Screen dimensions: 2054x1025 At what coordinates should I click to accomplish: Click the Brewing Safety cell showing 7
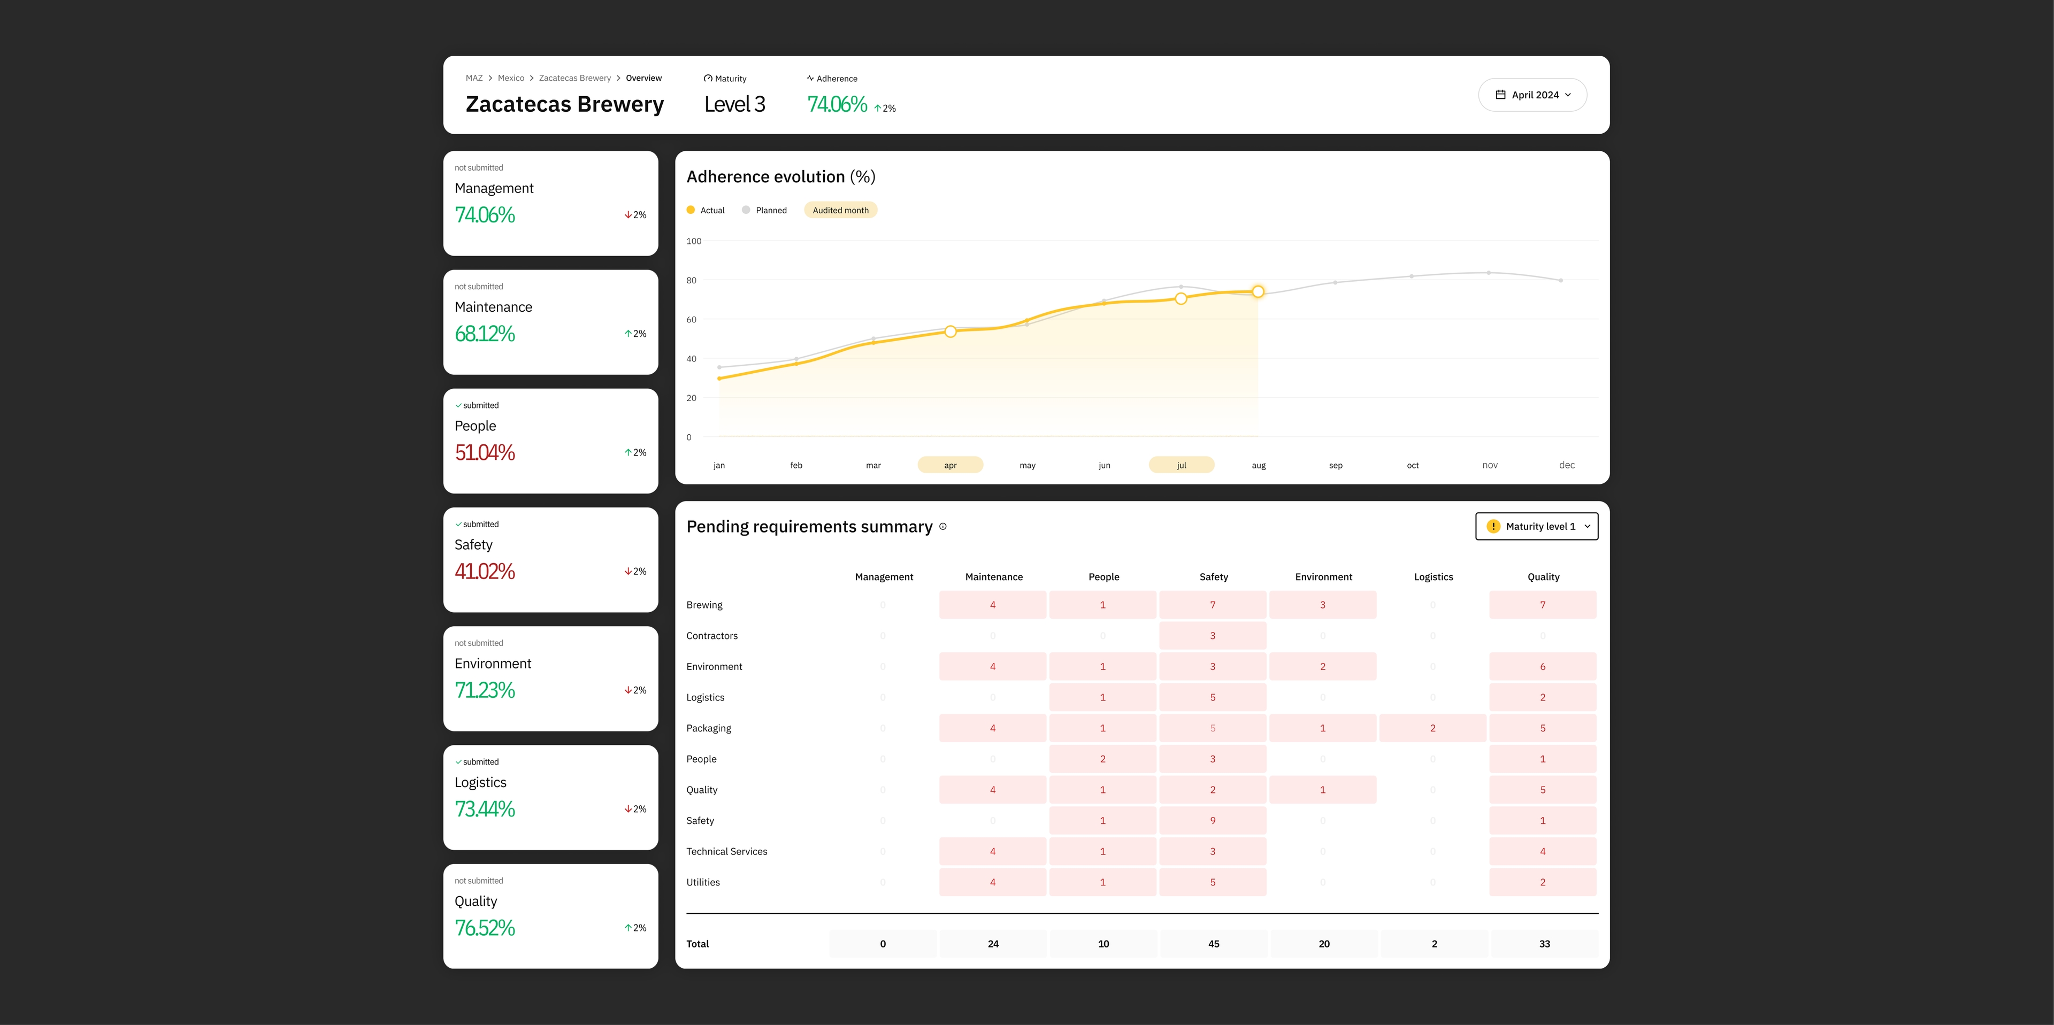(x=1213, y=605)
